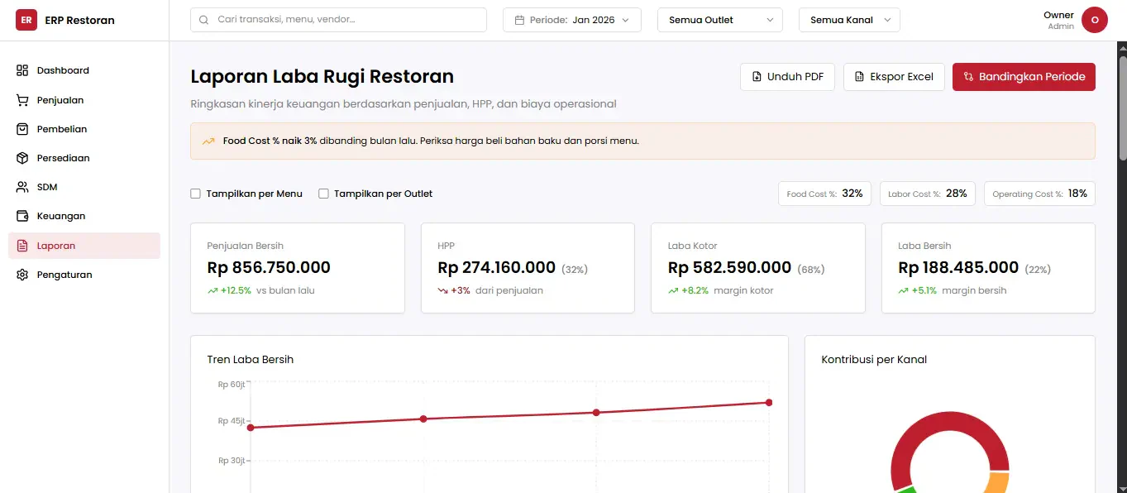
Task: Click the SDM people icon
Action: tap(22, 187)
